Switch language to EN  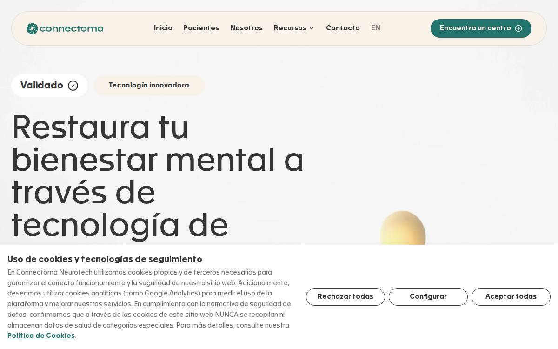(376, 28)
